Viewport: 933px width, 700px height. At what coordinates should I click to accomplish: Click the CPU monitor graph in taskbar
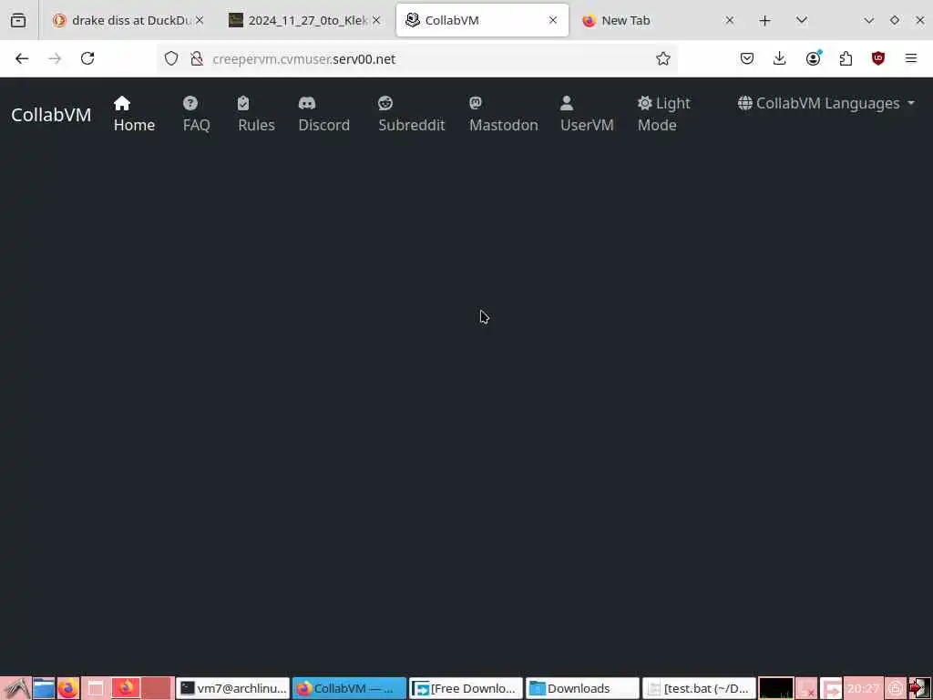coord(776,689)
